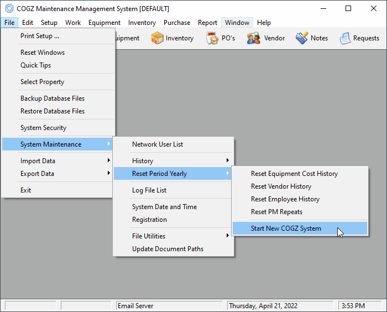Open Network User List
Screen dimensions: 387x312
tap(174, 144)
